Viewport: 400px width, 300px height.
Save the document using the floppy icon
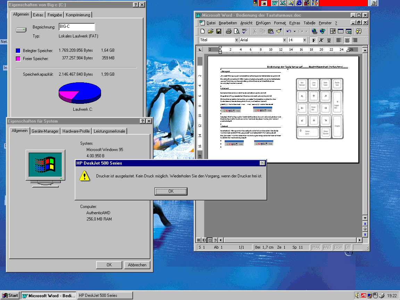tap(219, 31)
